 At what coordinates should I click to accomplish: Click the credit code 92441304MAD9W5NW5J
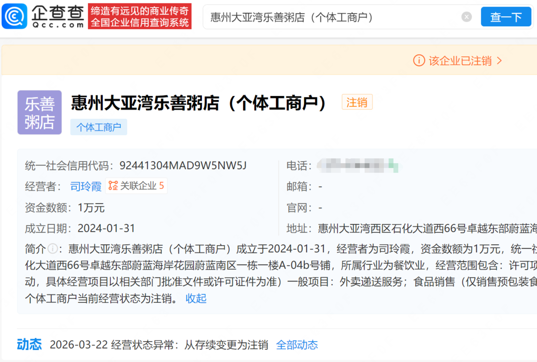pyautogui.click(x=183, y=166)
